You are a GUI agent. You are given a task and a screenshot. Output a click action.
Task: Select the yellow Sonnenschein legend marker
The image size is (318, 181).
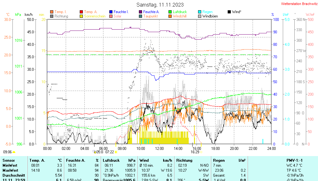[x=82, y=16]
